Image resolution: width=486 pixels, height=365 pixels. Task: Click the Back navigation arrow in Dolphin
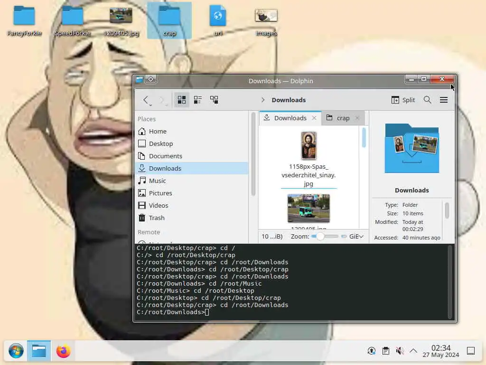click(145, 100)
